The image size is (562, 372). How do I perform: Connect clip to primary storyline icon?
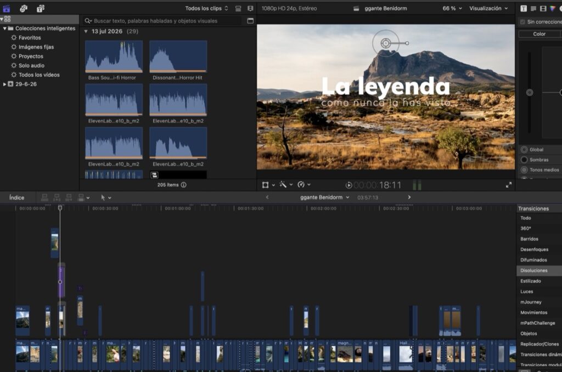point(45,198)
